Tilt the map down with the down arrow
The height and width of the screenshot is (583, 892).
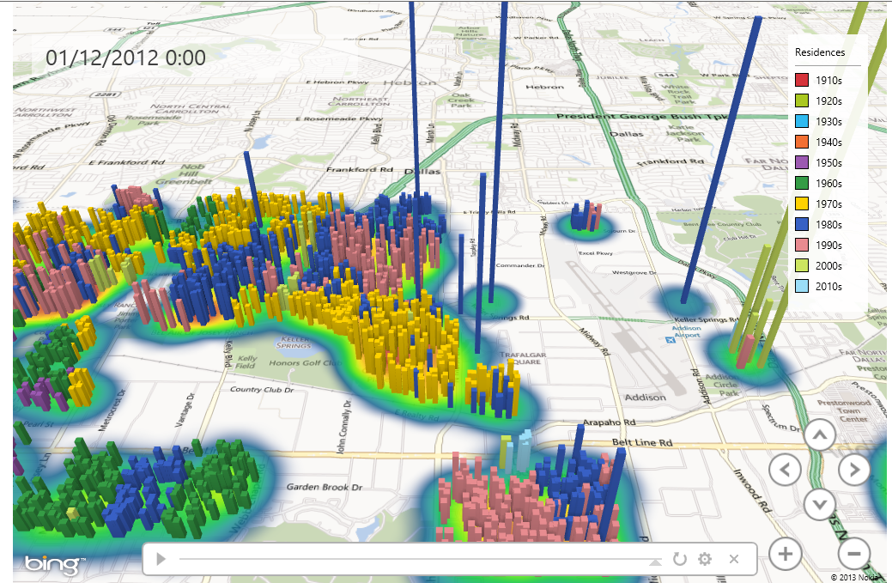tap(820, 505)
